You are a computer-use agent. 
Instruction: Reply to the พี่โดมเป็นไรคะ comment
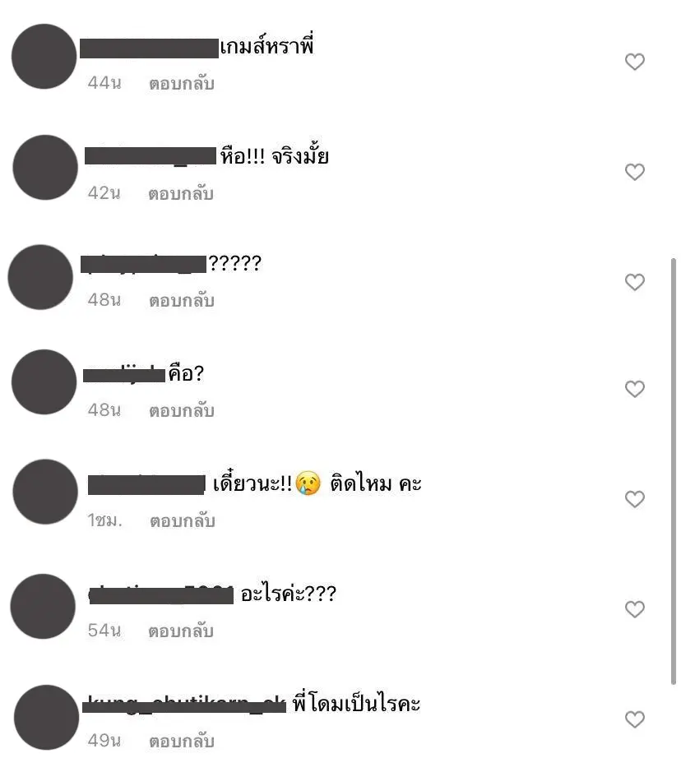(x=182, y=741)
